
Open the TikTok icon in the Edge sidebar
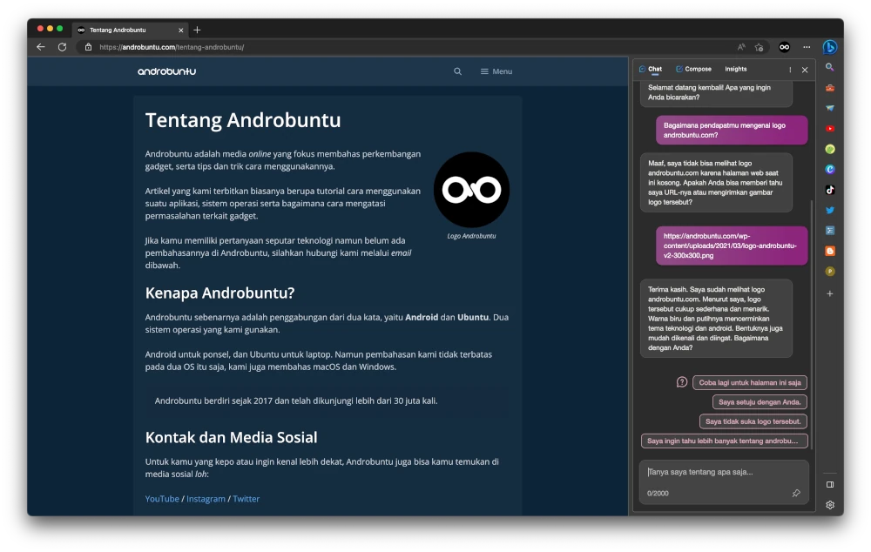[x=830, y=190]
